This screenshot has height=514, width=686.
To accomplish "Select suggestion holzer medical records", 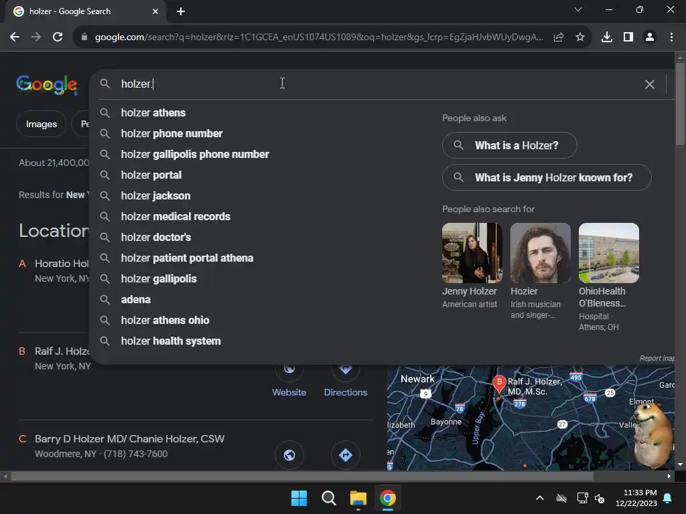I will coord(176,217).
